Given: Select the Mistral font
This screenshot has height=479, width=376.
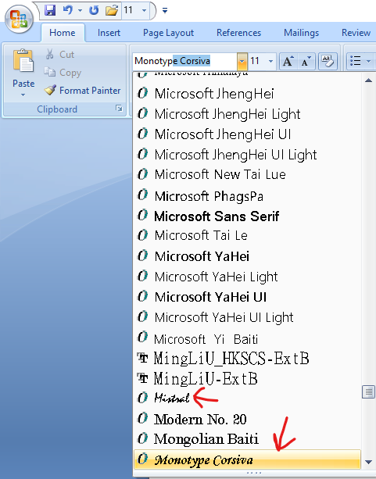Looking at the screenshot, I should pos(247,398).
